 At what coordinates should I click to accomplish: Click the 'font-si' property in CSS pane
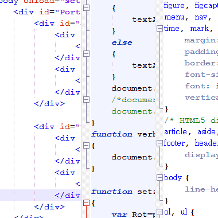201,75
